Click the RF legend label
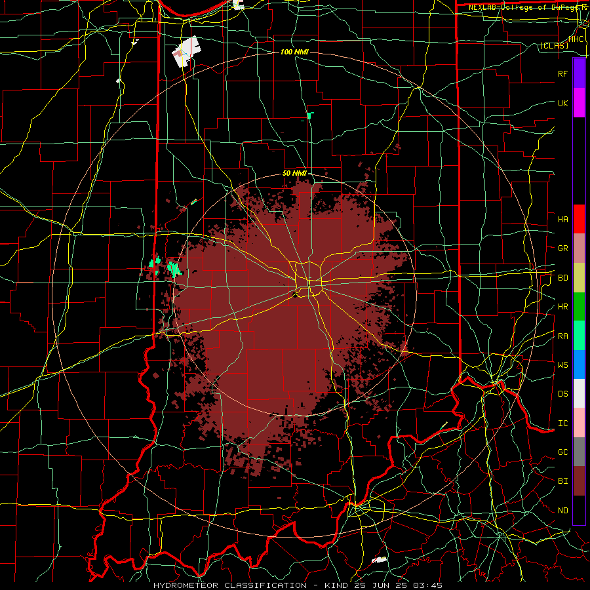590x590 pixels. [x=562, y=73]
